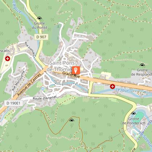Click the red cross marker near Frescatis
The image size is (152, 152).
(x=8, y=59)
